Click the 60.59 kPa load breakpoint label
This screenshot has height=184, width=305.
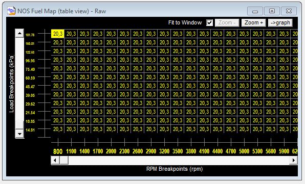pos(30,78)
